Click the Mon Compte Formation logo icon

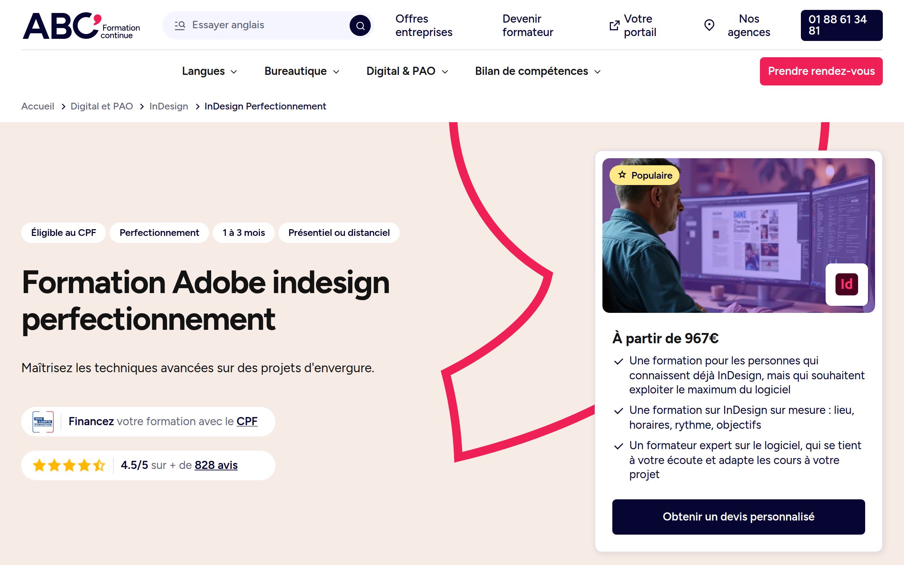point(43,422)
